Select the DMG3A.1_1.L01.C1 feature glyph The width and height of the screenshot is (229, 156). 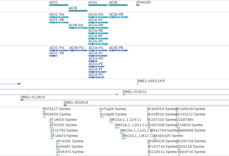[x=122, y=133]
